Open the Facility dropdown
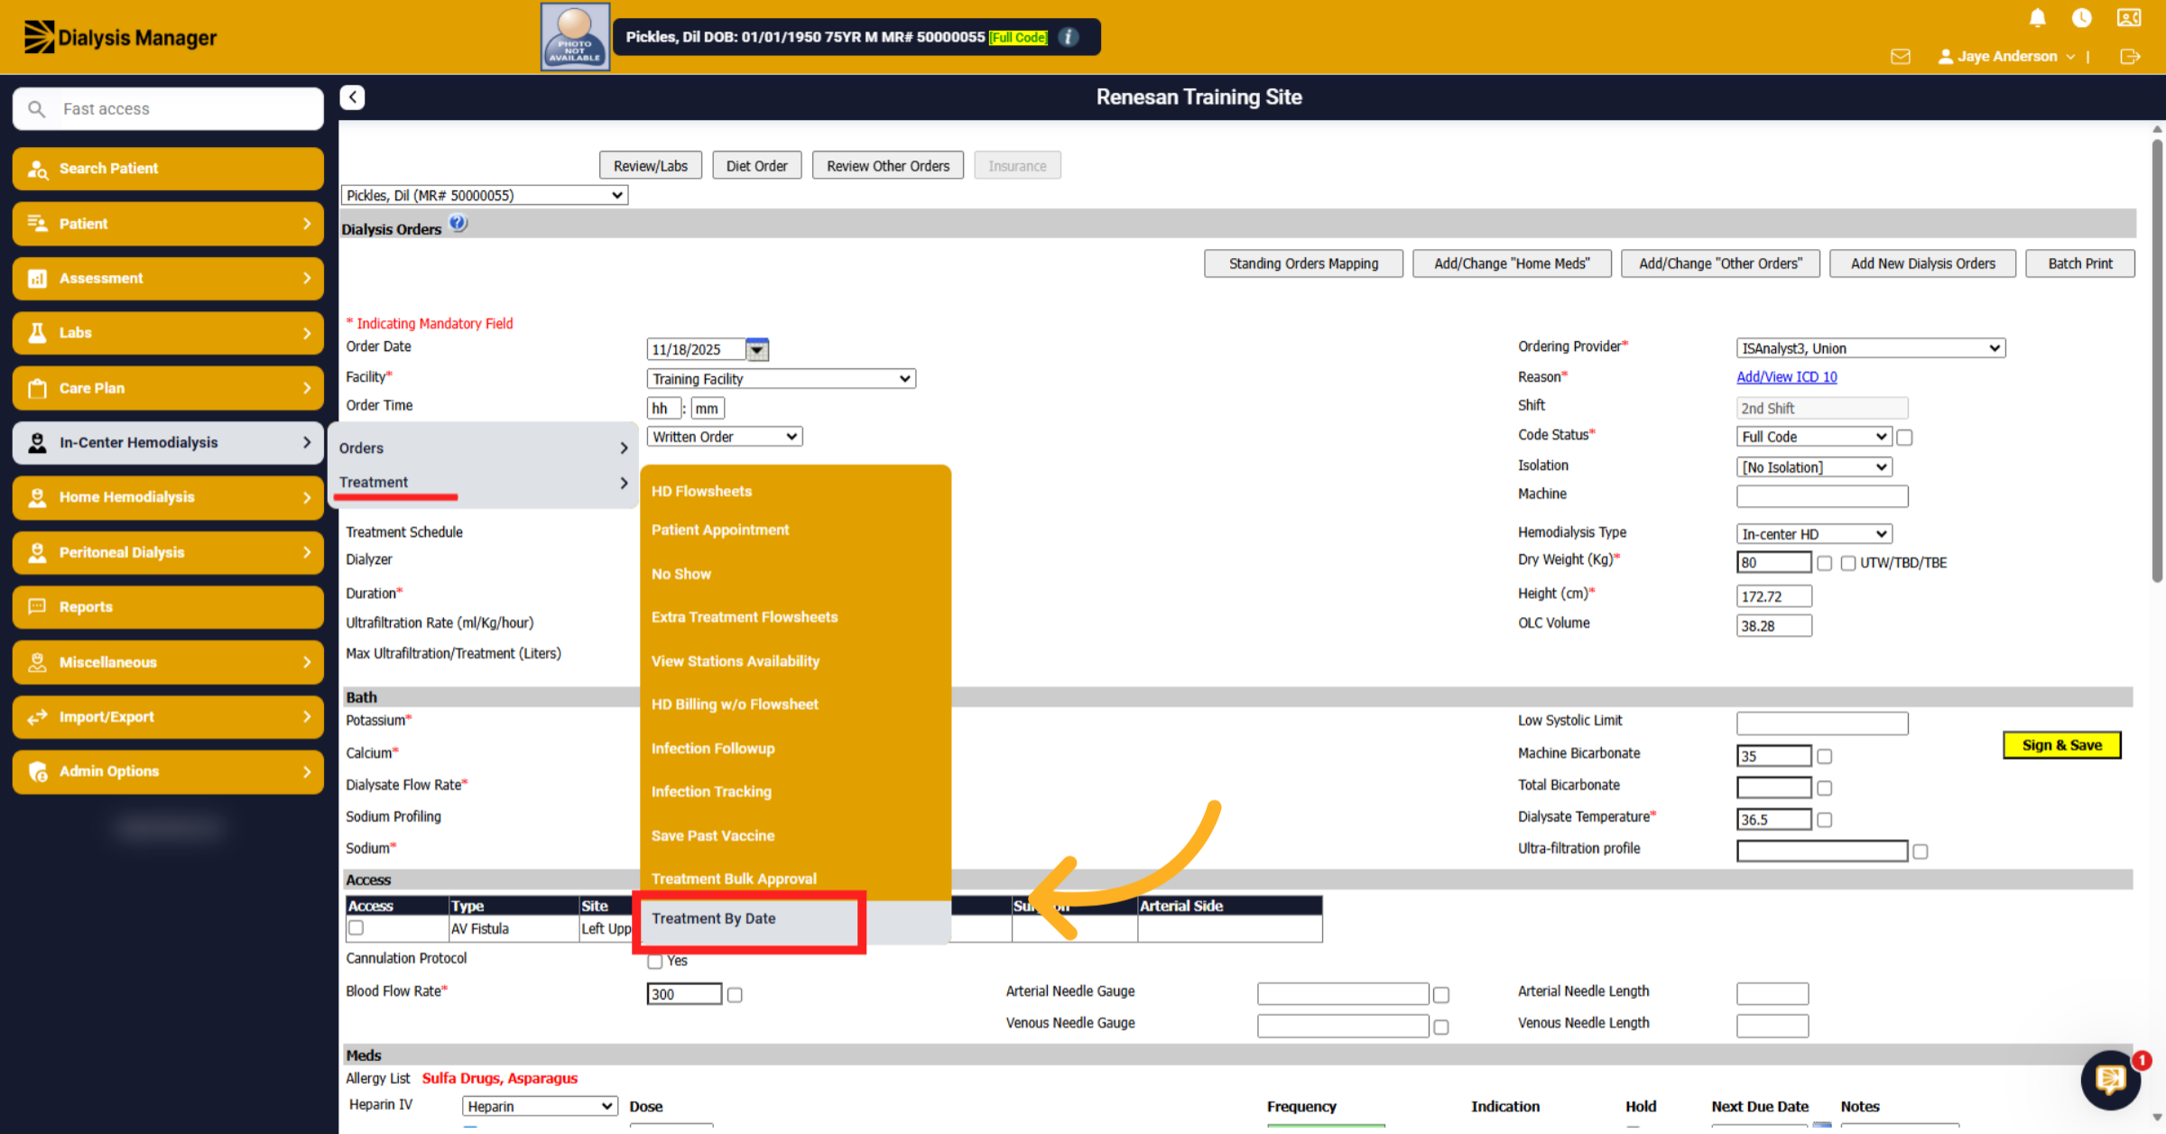 782,379
